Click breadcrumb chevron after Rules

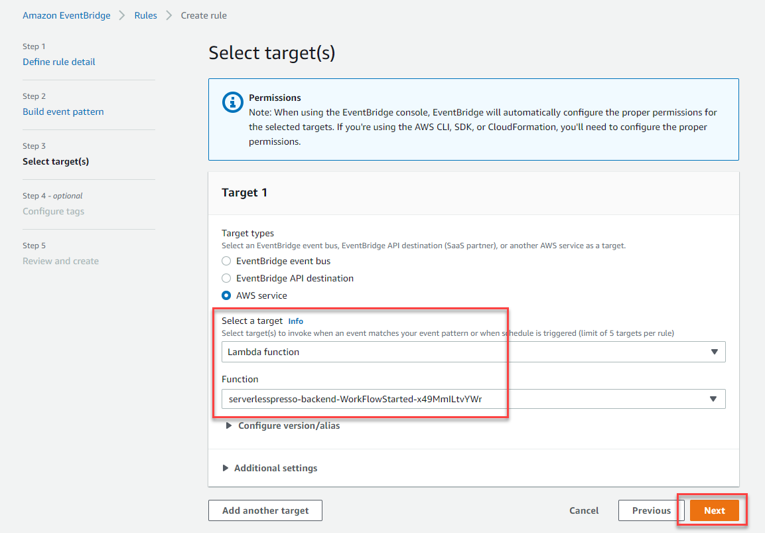tap(169, 16)
